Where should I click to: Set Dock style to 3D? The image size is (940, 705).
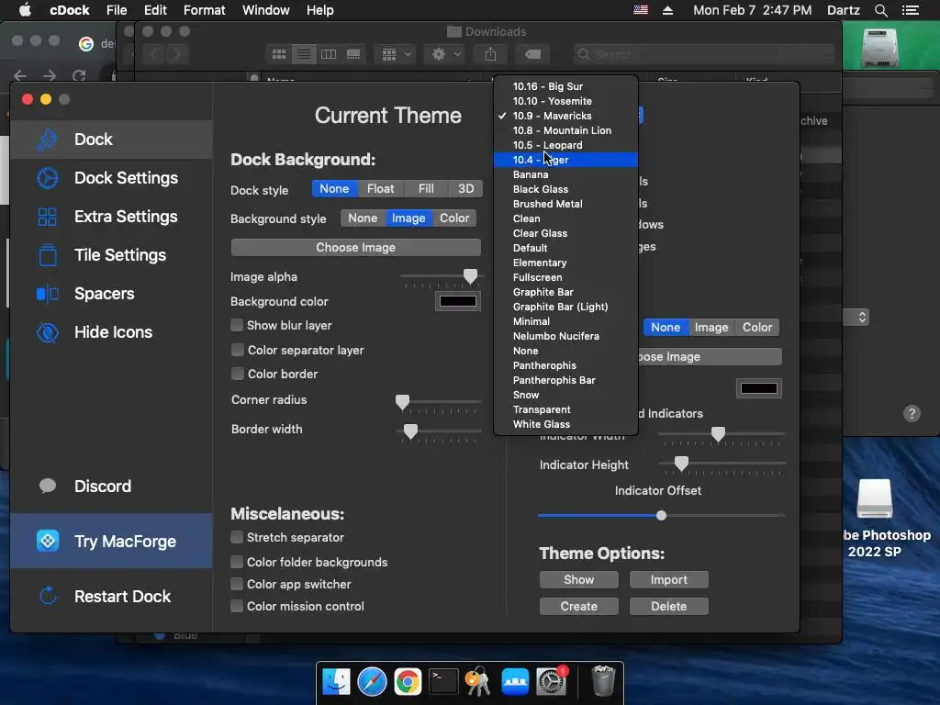coord(465,189)
